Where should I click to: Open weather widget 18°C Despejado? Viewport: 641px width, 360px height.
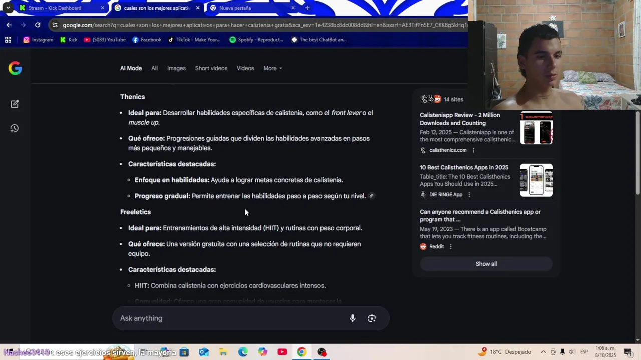(x=505, y=352)
